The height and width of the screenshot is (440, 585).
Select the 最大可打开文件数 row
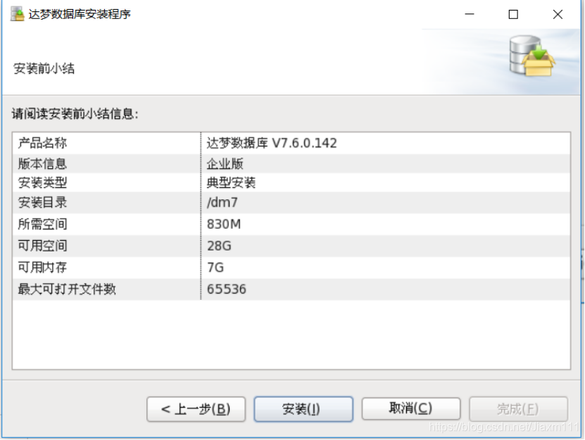tap(291, 289)
